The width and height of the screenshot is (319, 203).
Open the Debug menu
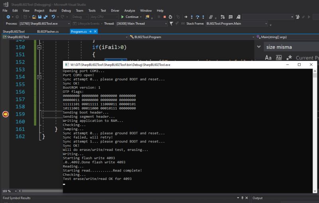66,11
